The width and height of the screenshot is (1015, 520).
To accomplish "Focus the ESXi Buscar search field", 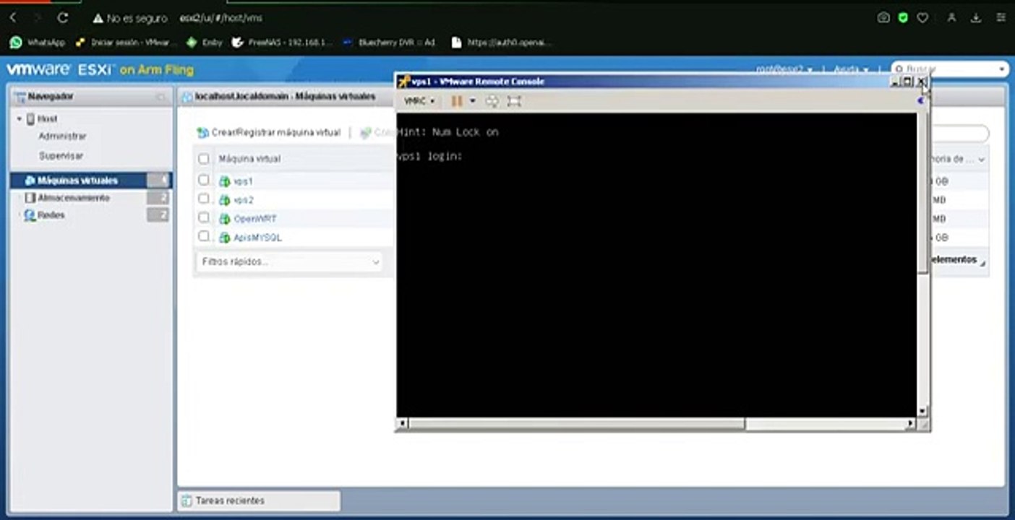I will tap(951, 69).
